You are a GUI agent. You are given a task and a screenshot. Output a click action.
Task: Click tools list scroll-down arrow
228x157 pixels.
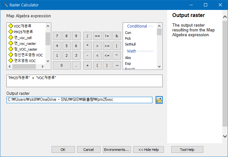(x=159, y=67)
